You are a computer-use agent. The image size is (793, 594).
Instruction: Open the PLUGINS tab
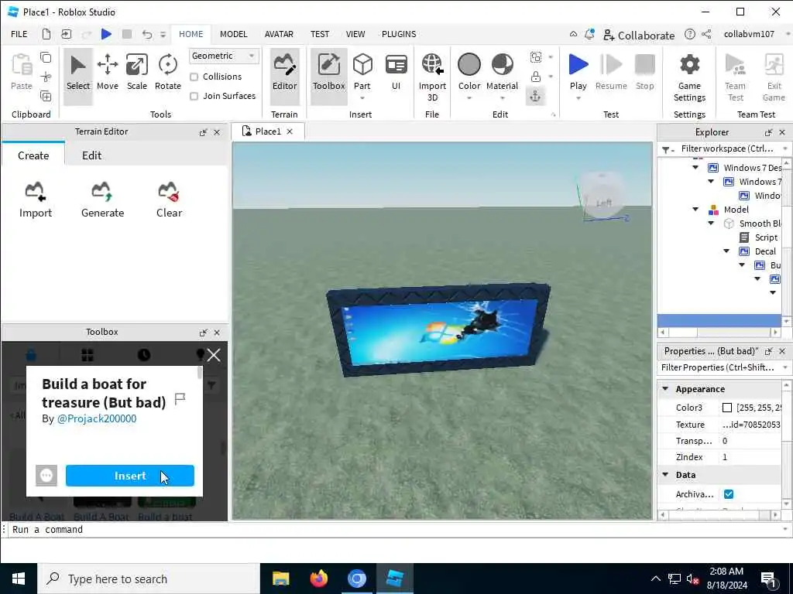tap(399, 34)
